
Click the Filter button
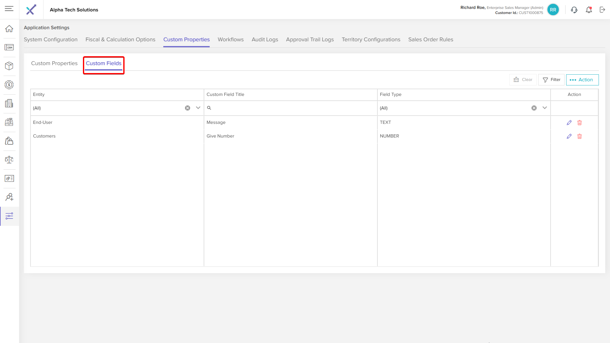click(x=551, y=80)
